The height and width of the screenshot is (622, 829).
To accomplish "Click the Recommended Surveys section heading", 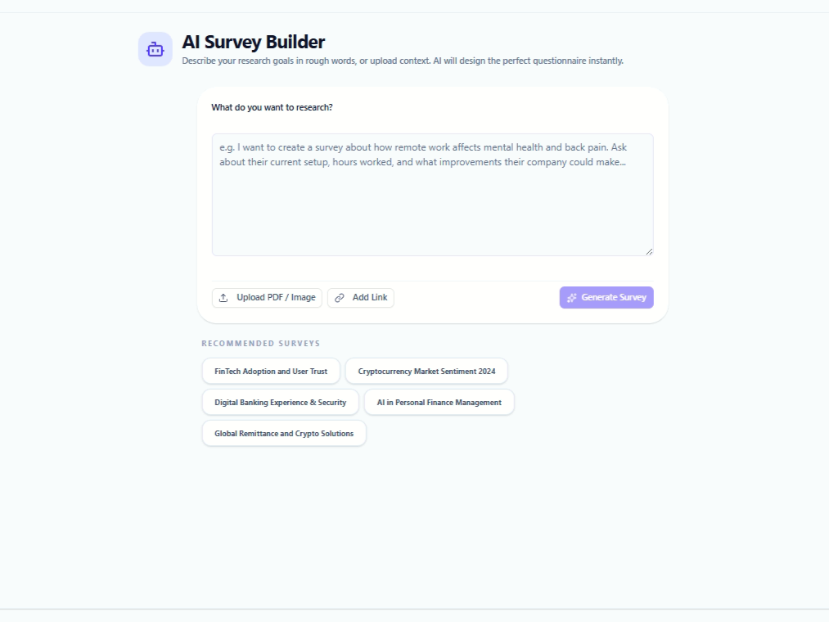I will [261, 344].
